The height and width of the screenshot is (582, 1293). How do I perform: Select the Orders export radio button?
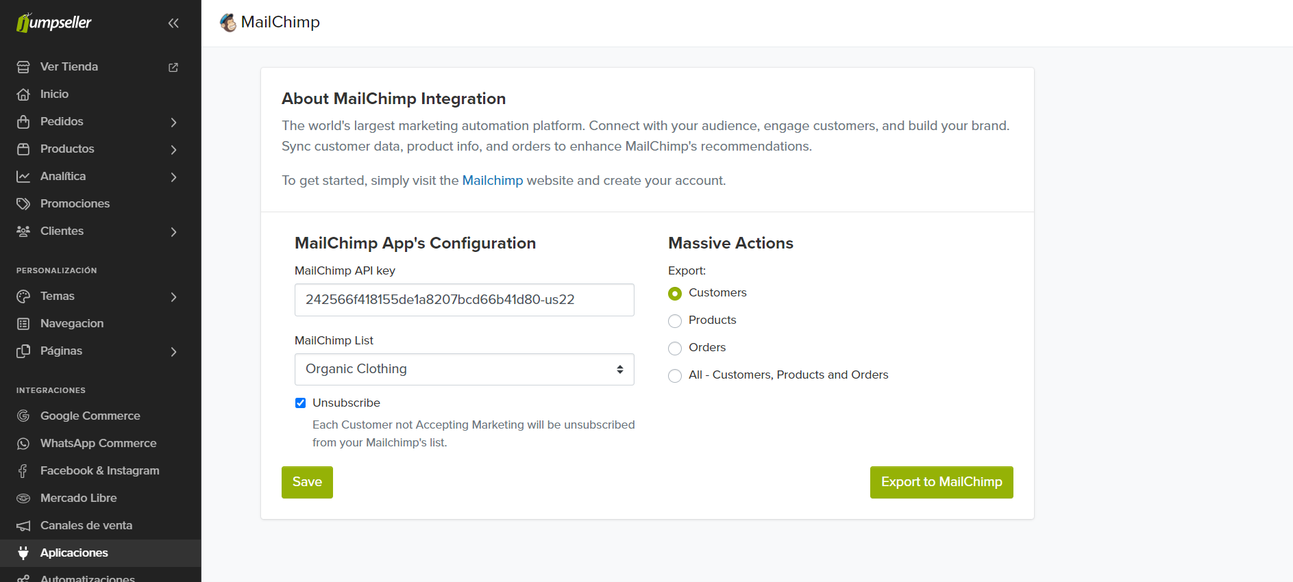(675, 349)
